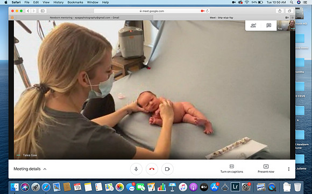Open the three-dot more options menu

[x=288, y=169]
